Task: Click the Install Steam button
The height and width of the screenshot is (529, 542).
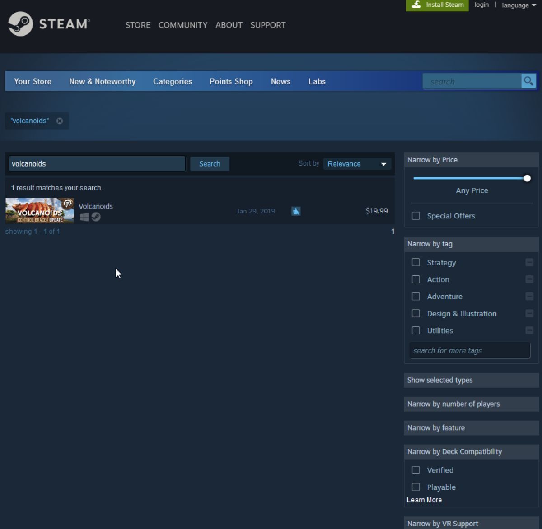Action: point(437,5)
